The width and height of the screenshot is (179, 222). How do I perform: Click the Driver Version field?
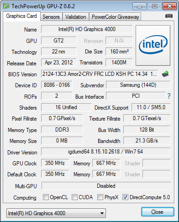coord(105,152)
